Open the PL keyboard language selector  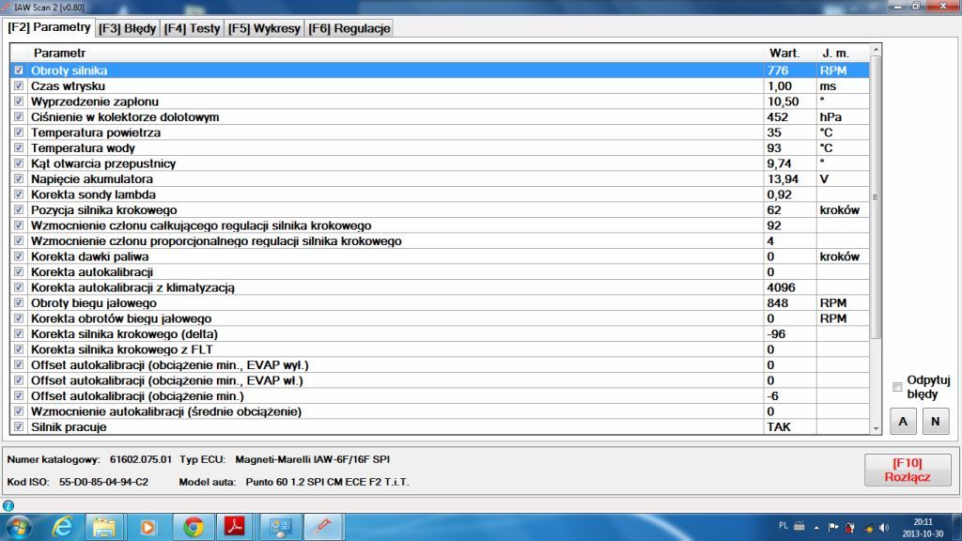784,527
